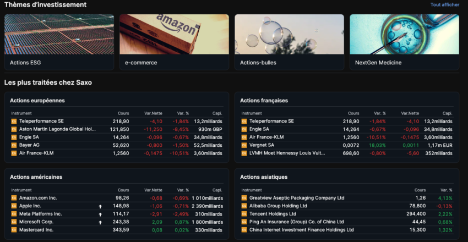Click the icon beside Aston Martin Lagonda
The width and height of the screenshot is (468, 242).
point(14,129)
